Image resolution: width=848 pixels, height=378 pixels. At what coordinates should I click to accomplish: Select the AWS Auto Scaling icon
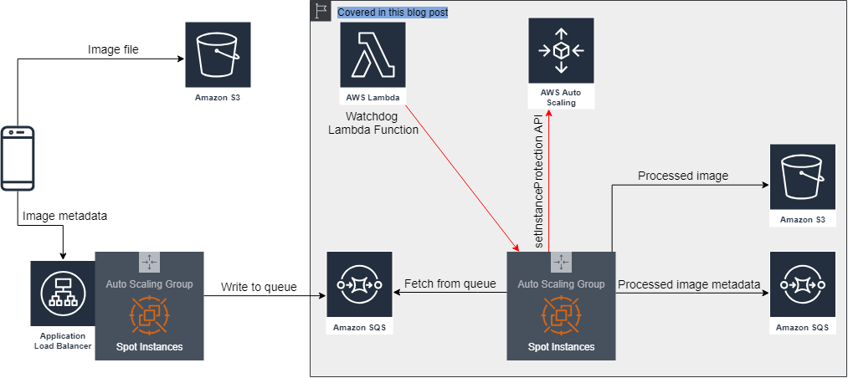[x=561, y=52]
